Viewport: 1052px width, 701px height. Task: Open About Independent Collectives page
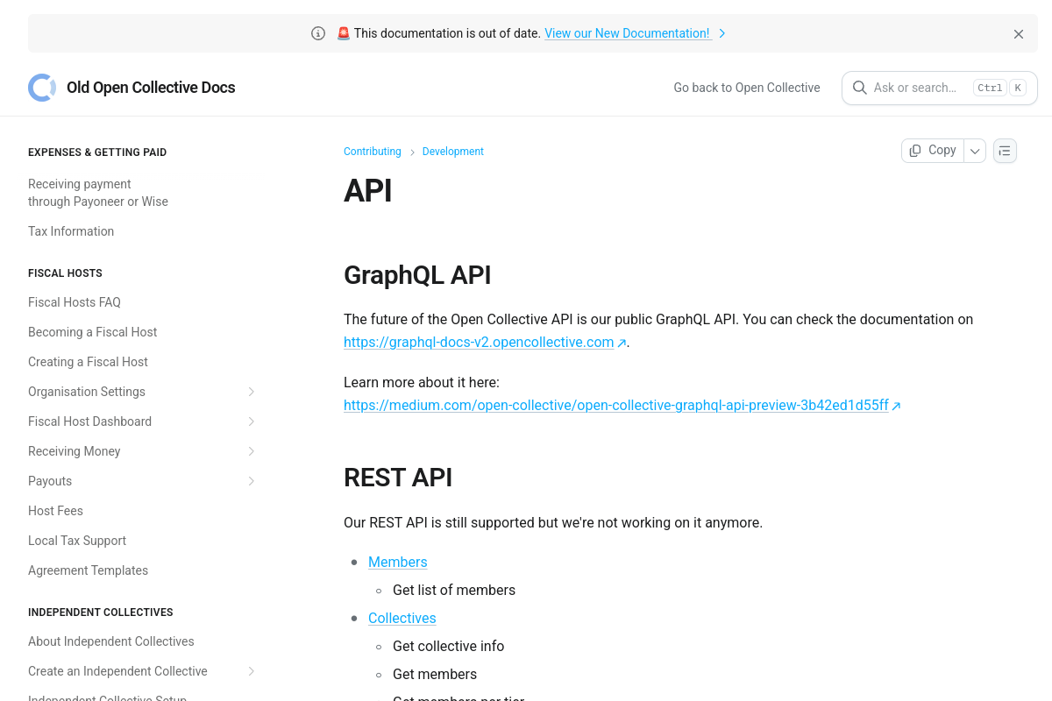click(111, 641)
